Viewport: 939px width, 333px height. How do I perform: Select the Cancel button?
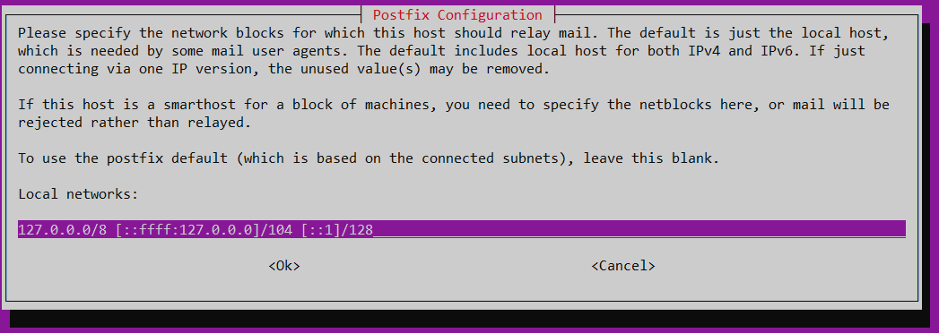click(x=622, y=266)
